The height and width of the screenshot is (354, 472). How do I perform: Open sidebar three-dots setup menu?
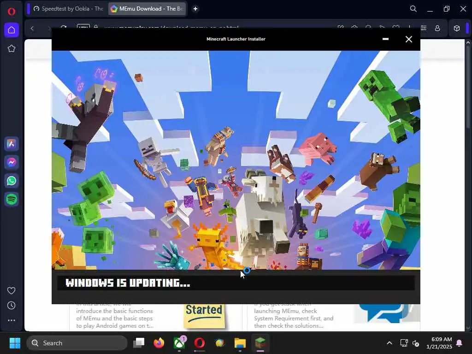[12, 320]
